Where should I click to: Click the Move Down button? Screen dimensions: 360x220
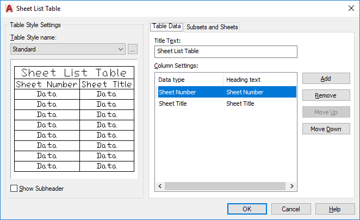pyautogui.click(x=326, y=129)
